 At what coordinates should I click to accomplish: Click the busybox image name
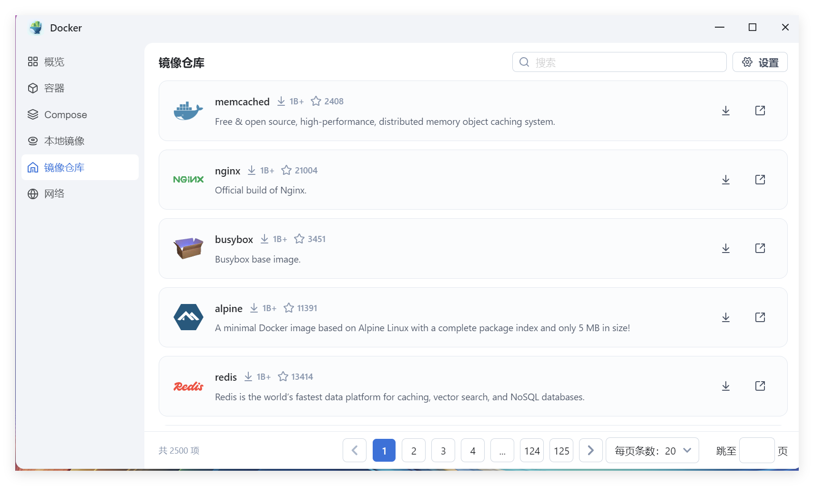234,240
